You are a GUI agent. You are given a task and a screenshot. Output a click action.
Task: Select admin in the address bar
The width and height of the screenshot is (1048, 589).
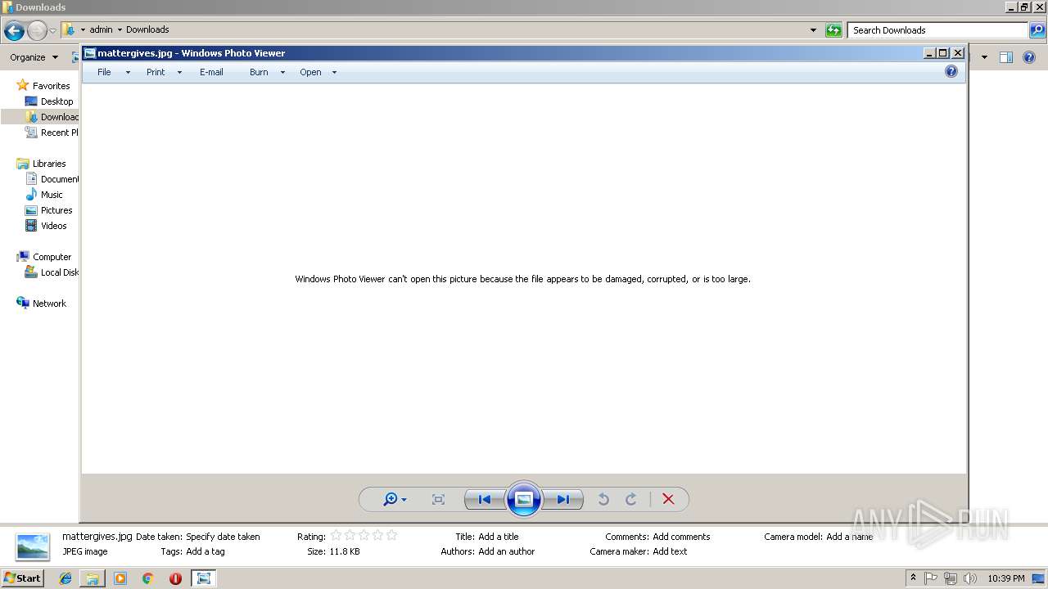101,29
